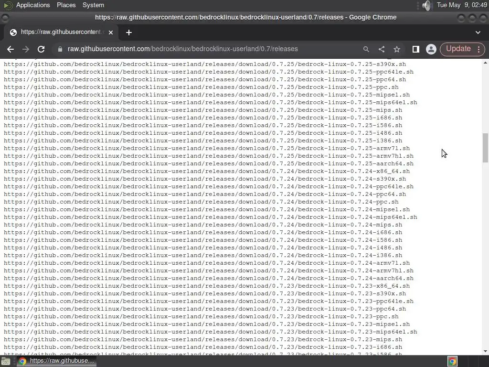Click the 0.7.23-mipsel.sh URL line
489x367 pixels.
pyautogui.click(x=207, y=324)
